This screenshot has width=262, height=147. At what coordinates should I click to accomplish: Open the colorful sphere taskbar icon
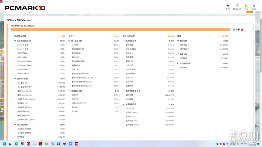(52, 144)
